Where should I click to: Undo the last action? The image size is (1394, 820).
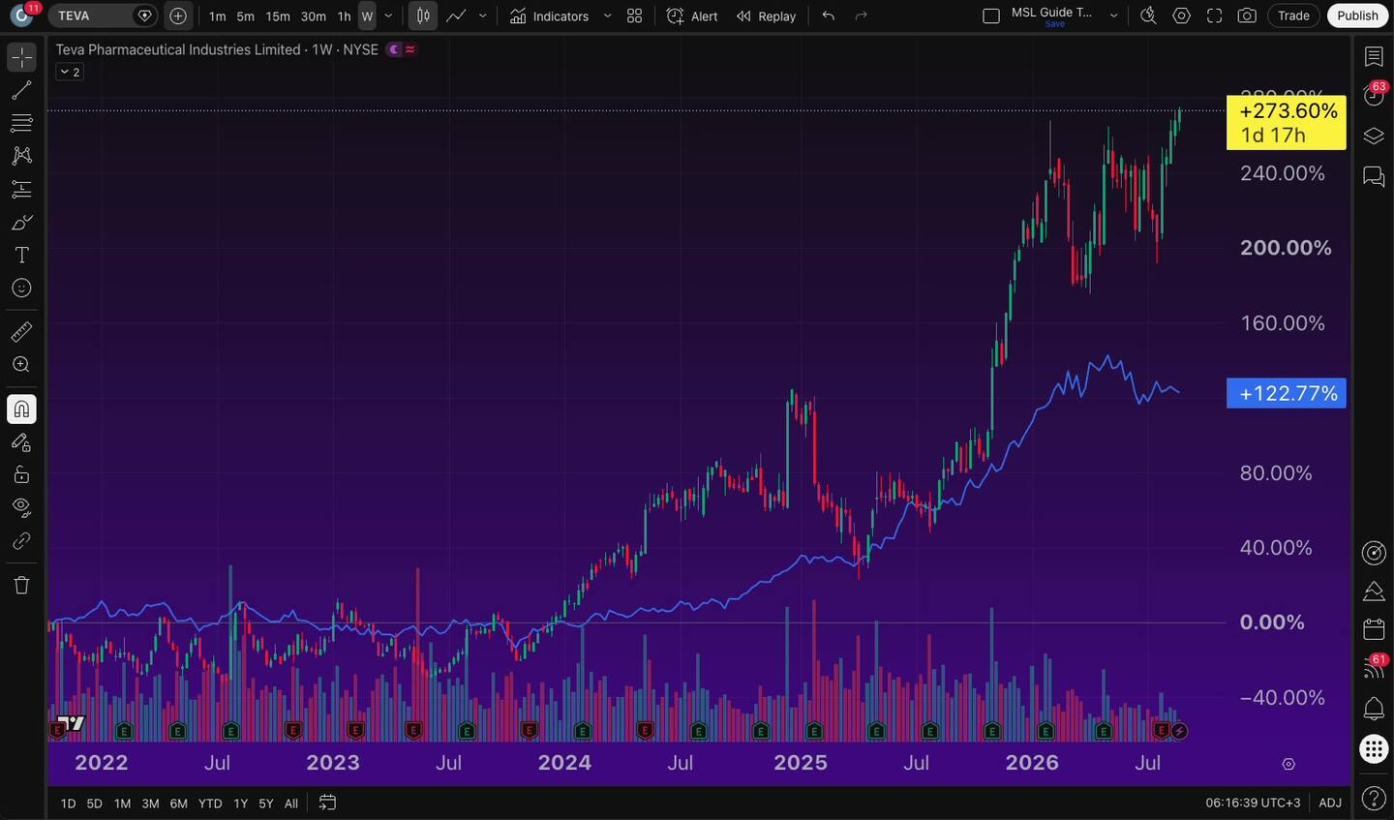[x=828, y=16]
